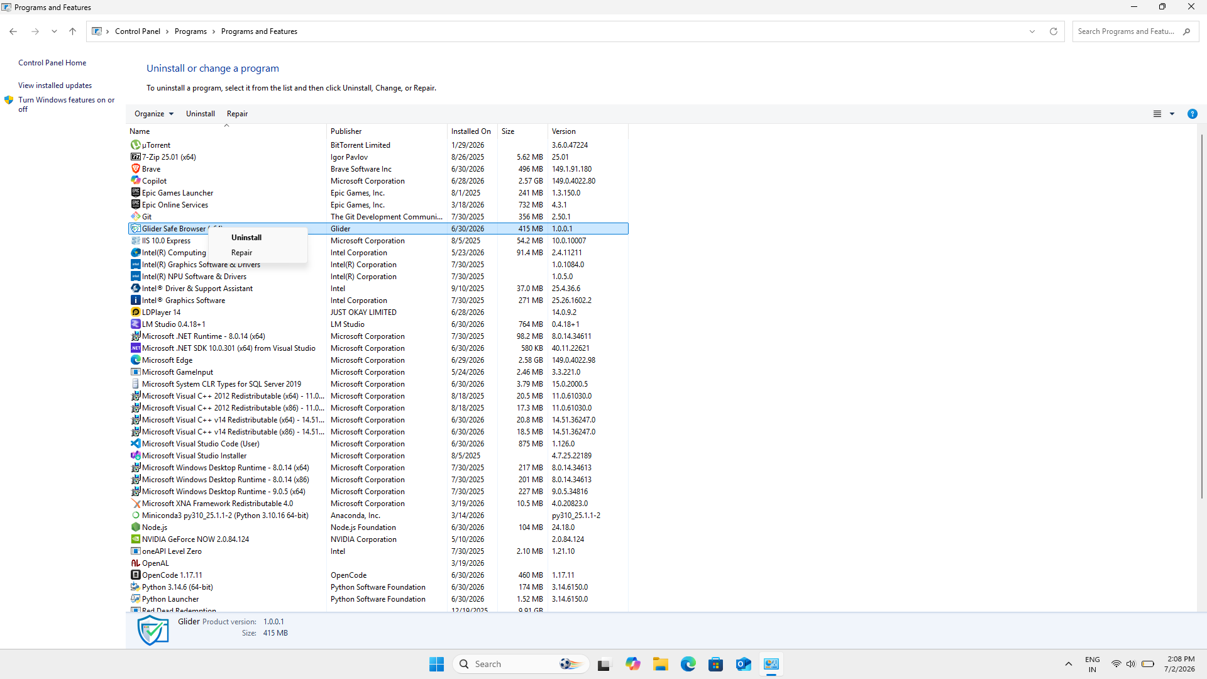This screenshot has width=1207, height=679.
Task: Navigate to Control Panel breadcrumb
Action: pyautogui.click(x=138, y=31)
